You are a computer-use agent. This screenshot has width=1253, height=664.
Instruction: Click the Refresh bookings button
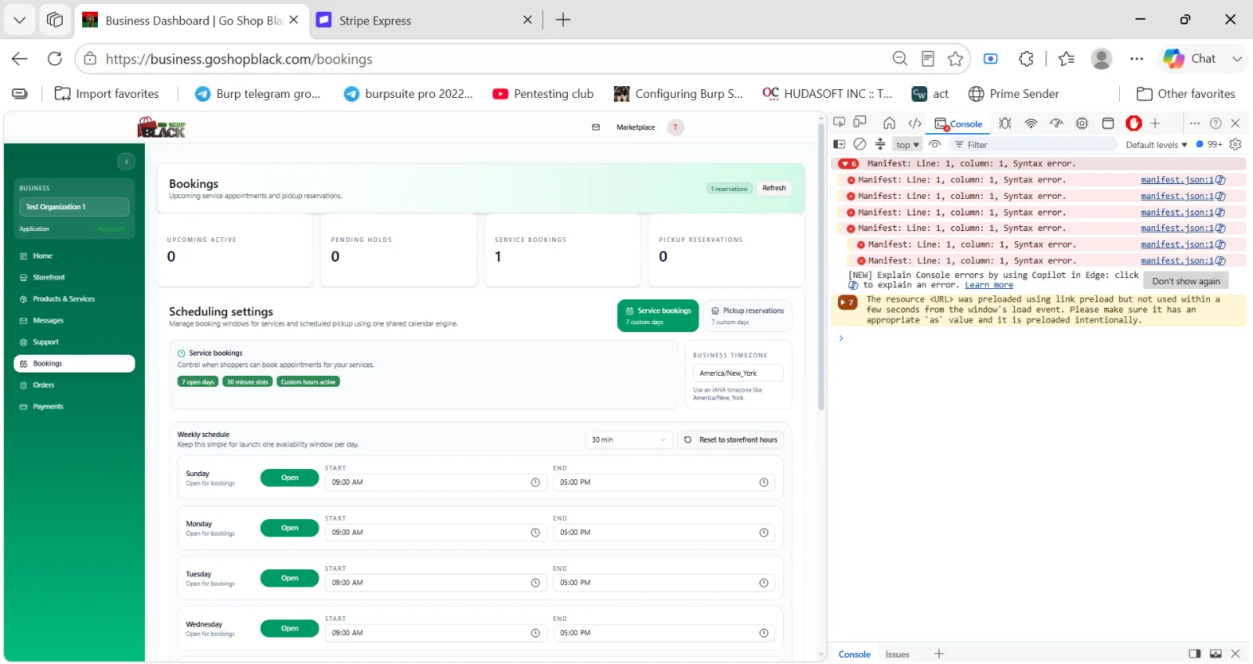(774, 188)
